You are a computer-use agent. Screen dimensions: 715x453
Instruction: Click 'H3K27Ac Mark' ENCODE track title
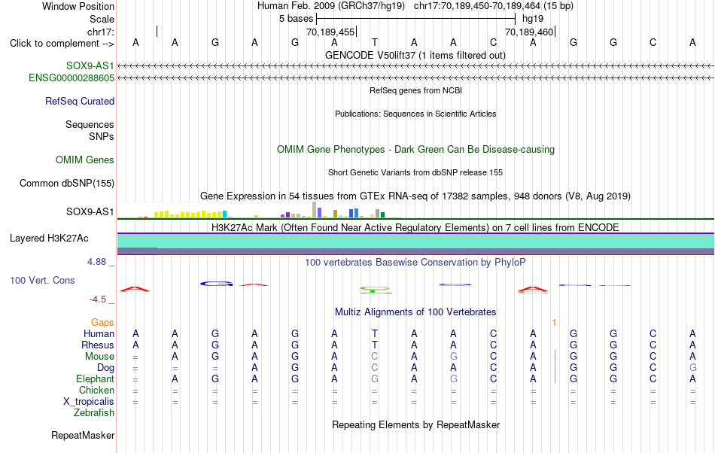coord(415,227)
